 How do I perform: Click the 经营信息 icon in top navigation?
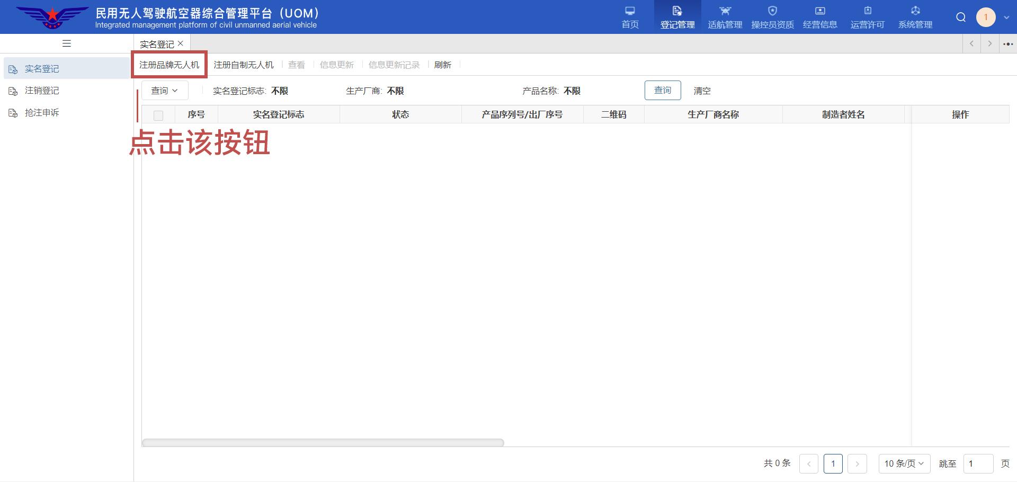(x=820, y=11)
